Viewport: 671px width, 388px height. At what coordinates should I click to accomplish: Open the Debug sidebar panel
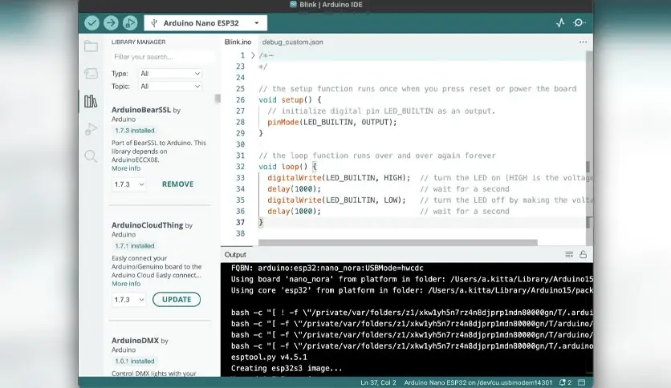pyautogui.click(x=91, y=128)
